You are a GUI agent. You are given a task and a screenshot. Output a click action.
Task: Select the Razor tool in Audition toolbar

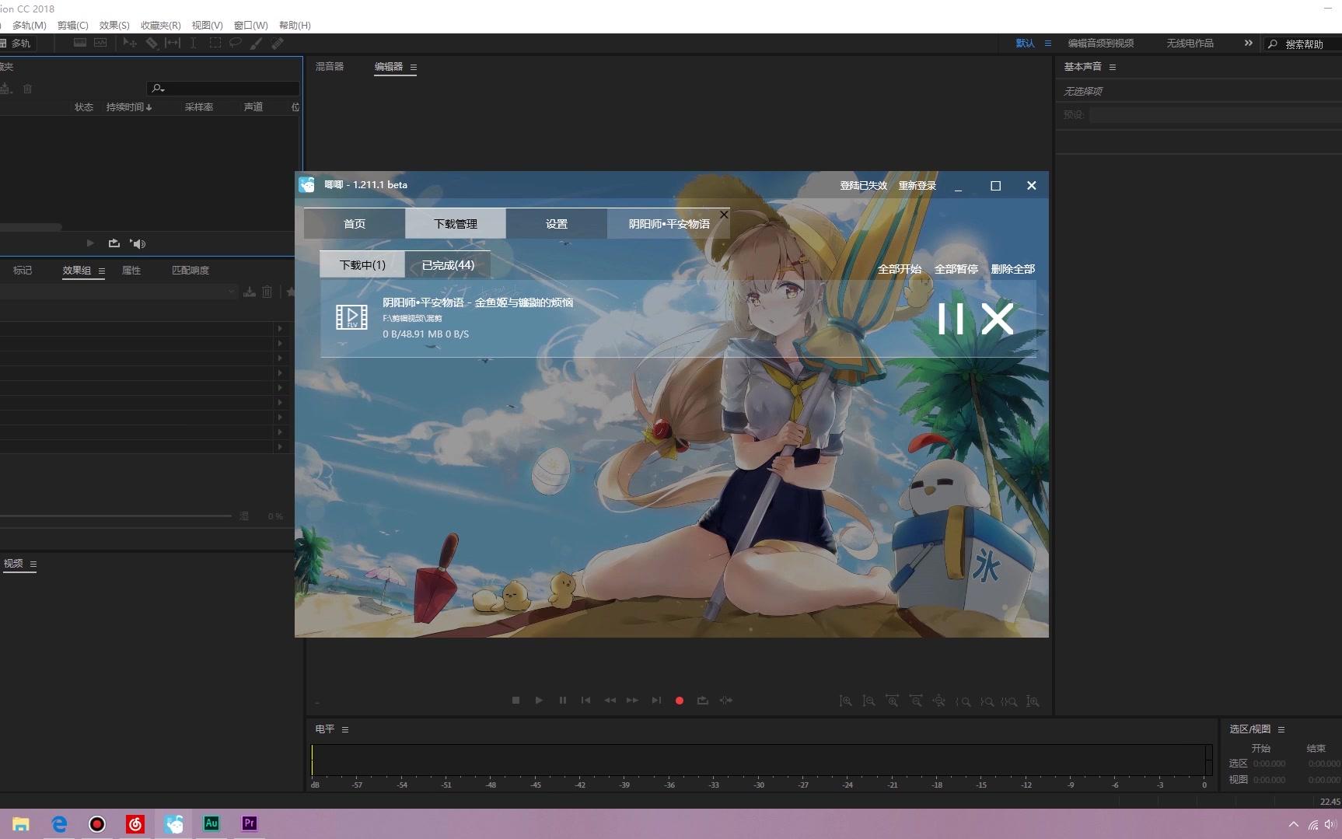click(152, 44)
